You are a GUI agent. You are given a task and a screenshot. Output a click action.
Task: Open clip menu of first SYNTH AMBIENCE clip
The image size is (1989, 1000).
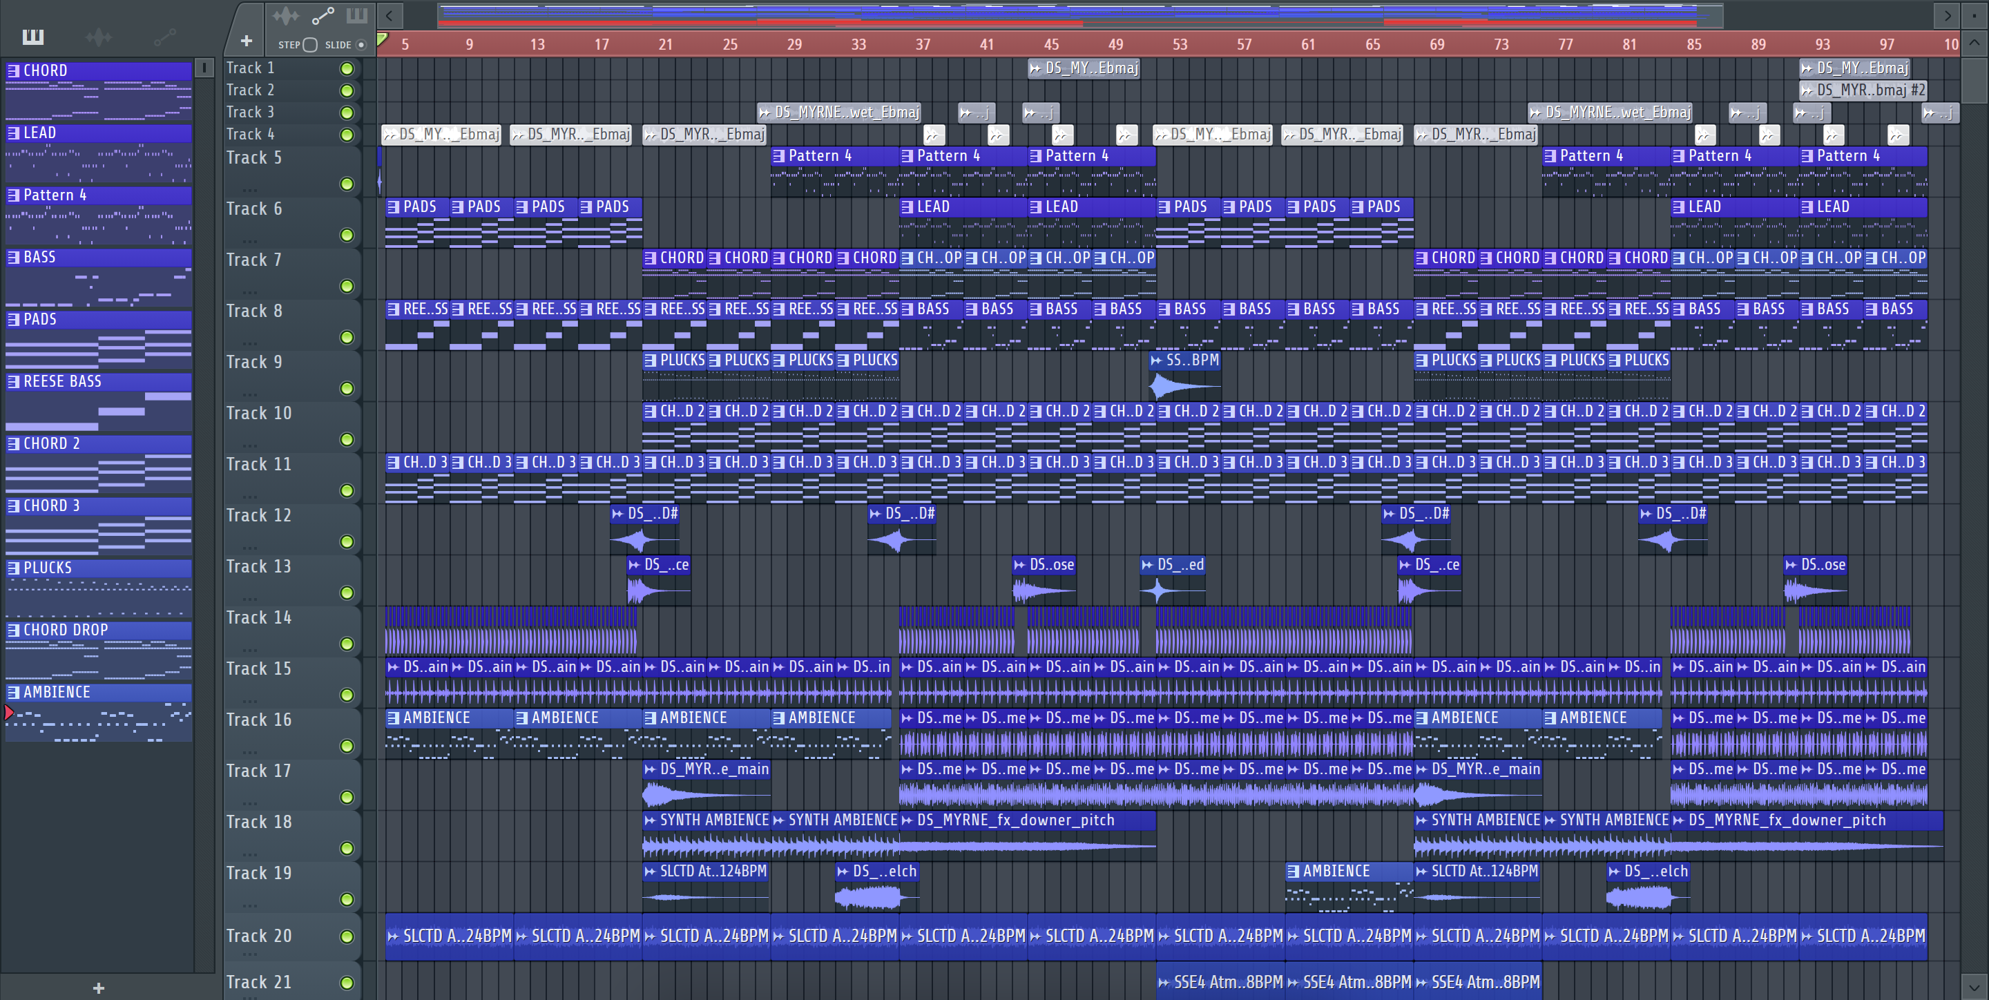click(650, 821)
